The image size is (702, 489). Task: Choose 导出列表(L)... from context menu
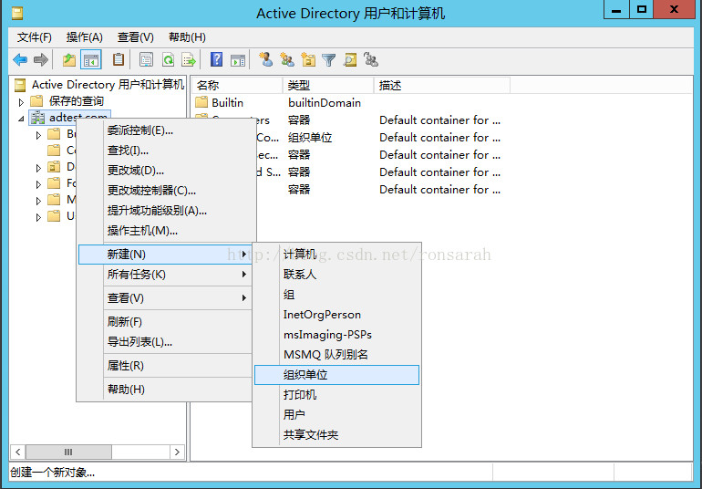[x=165, y=342]
